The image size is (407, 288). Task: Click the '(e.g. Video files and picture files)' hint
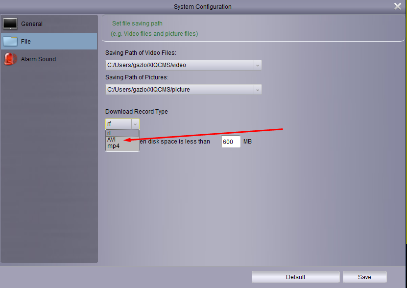(154, 34)
